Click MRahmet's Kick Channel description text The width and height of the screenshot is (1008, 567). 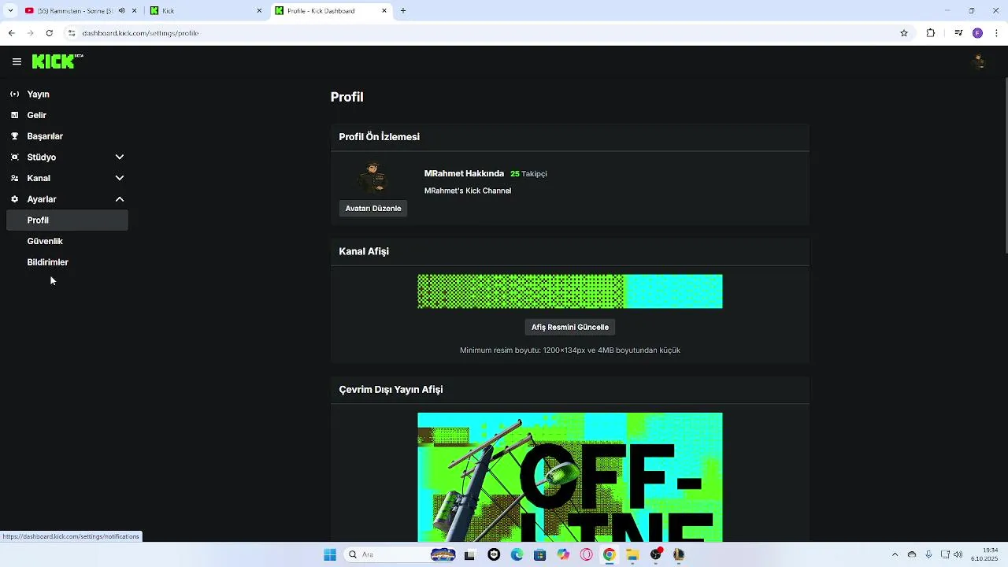click(x=468, y=191)
